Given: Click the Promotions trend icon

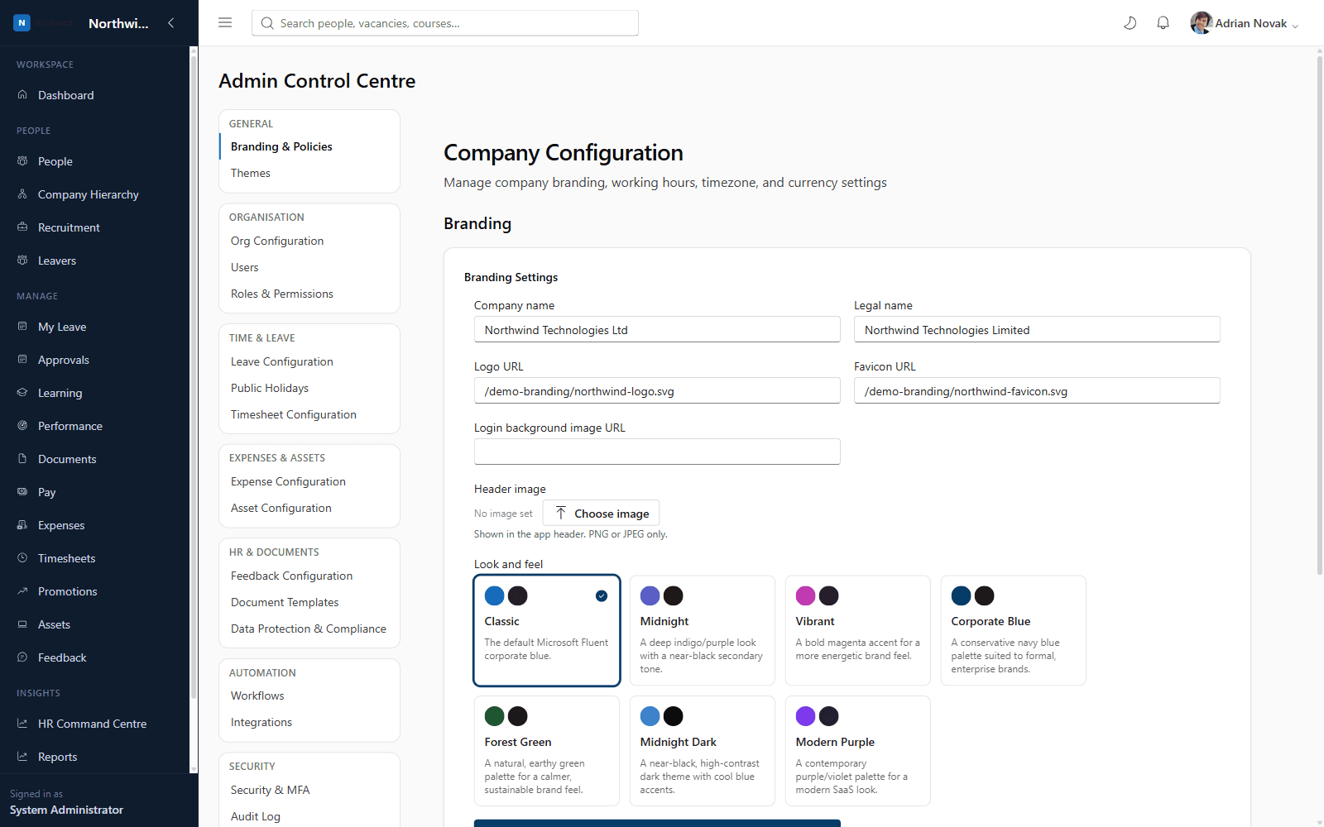Looking at the screenshot, I should pos(22,591).
